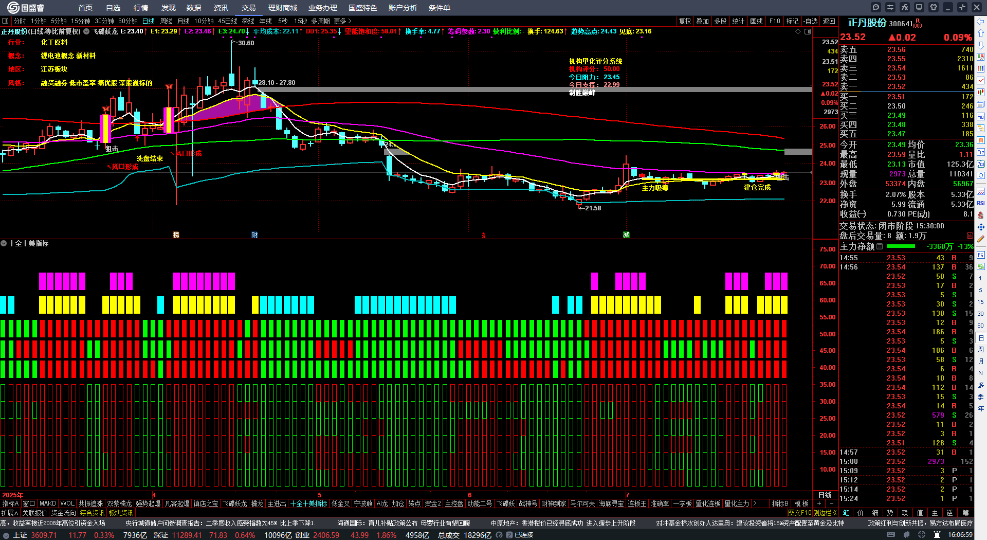Click the f(x) function sidebar icon
This screenshot has width=987, height=540.
click(981, 164)
